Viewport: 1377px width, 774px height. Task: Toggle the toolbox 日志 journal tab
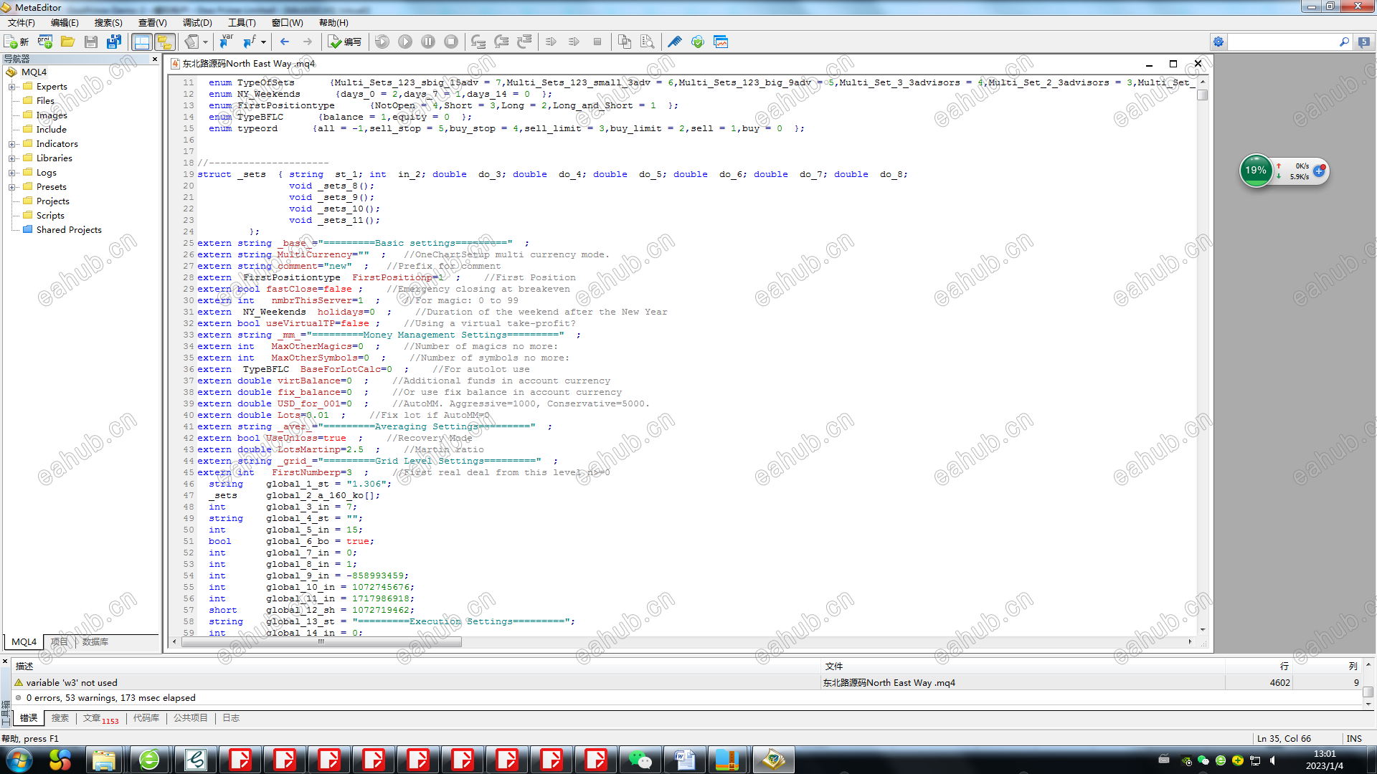230,717
